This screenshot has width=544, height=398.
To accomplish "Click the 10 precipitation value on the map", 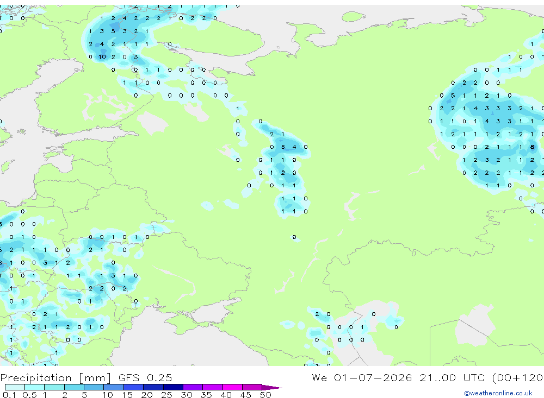I will 102,57.
